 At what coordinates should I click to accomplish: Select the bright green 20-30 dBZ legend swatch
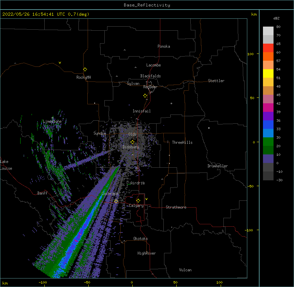268,142
